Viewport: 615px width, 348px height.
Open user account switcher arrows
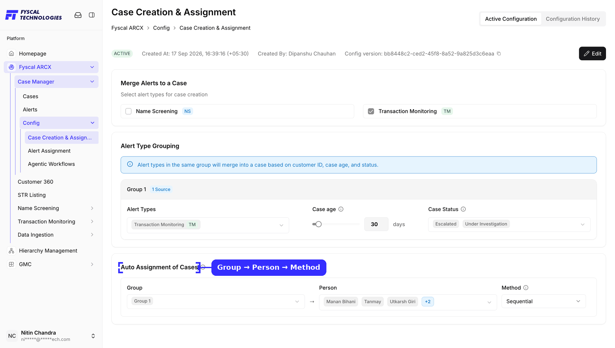pos(93,336)
